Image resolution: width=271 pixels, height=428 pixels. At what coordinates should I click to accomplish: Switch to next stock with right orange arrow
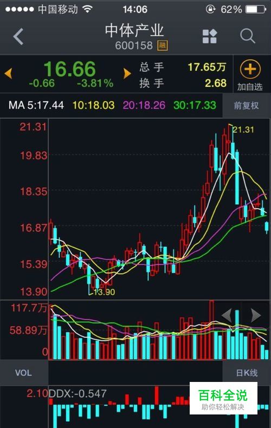pyautogui.click(x=127, y=74)
